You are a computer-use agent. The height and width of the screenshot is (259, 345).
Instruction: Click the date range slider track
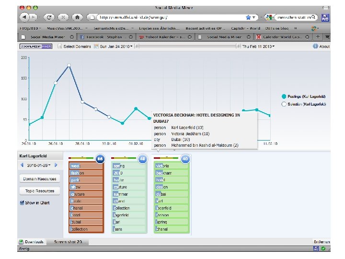(x=187, y=46)
